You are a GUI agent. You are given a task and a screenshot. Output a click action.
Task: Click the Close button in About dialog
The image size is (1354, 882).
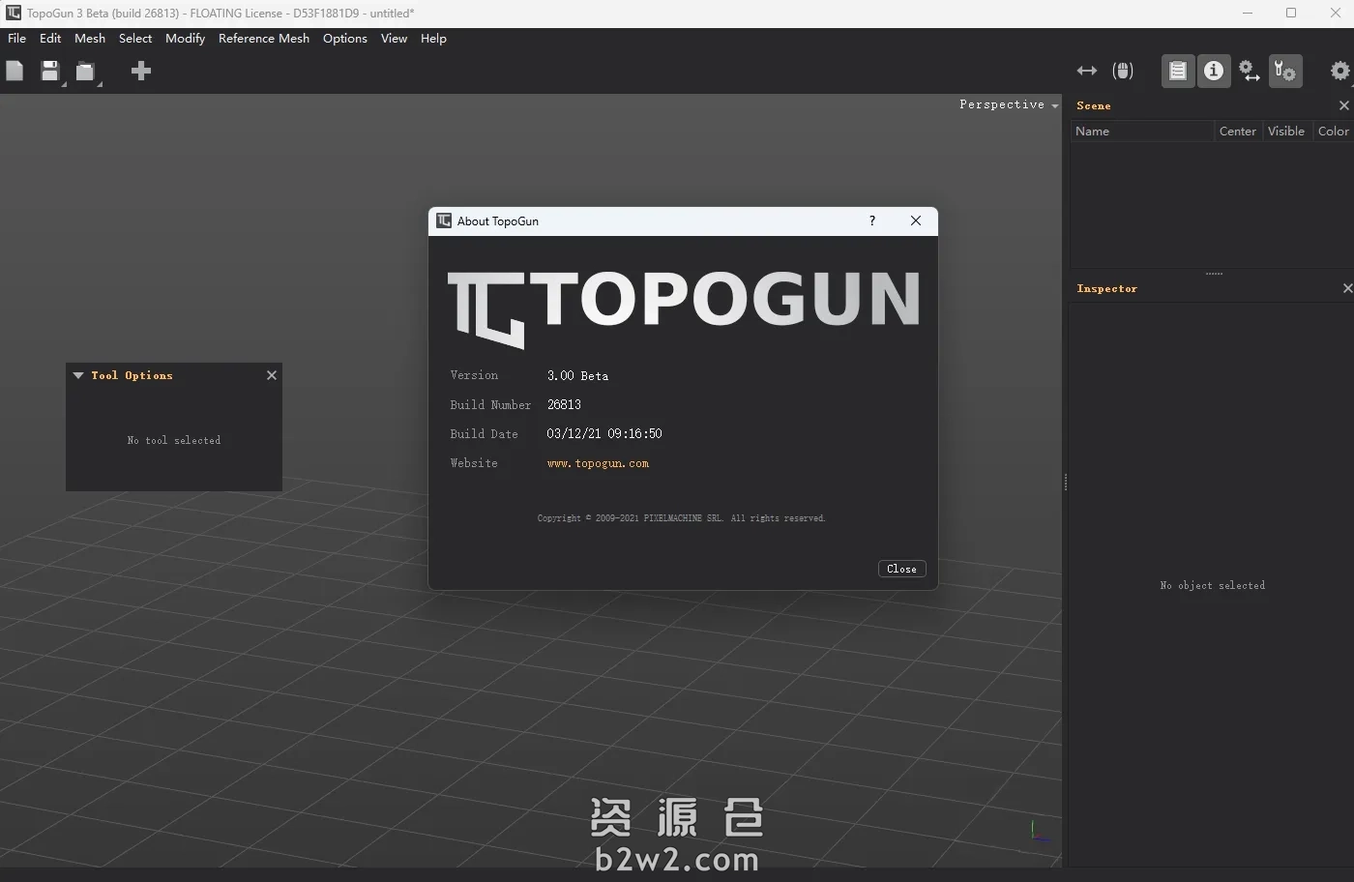901,569
